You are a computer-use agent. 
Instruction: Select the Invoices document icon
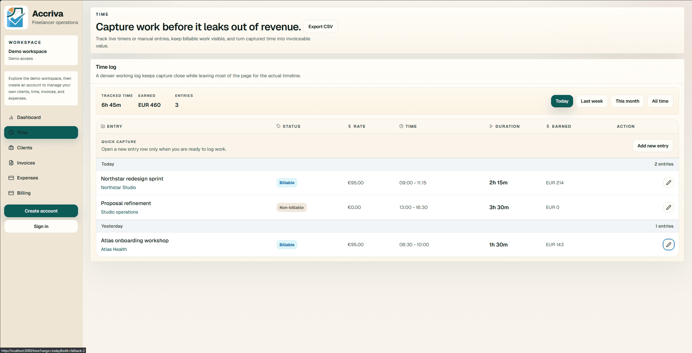(11, 163)
